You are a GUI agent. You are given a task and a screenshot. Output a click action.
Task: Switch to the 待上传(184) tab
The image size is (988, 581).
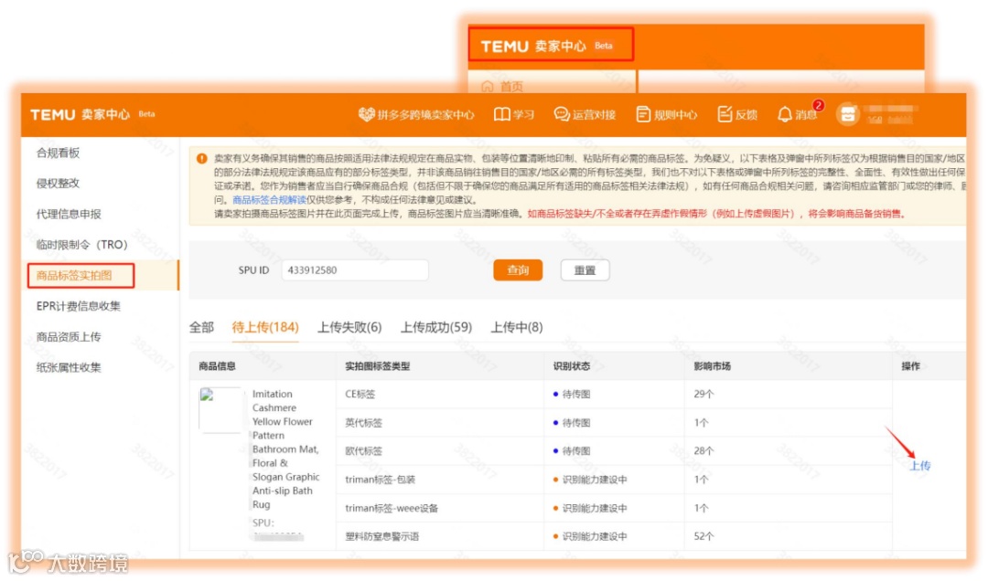[265, 327]
